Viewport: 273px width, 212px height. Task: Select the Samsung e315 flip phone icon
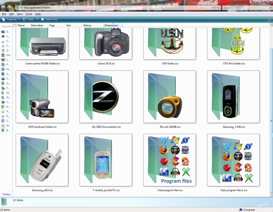point(42,160)
